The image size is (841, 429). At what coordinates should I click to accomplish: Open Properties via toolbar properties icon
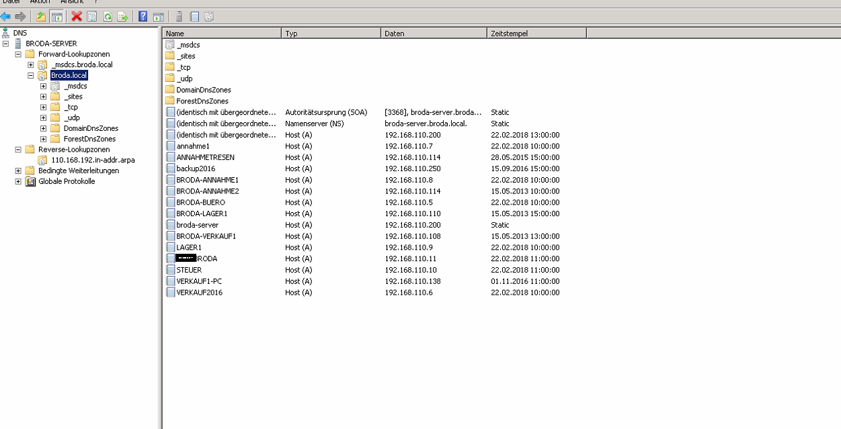[x=92, y=16]
